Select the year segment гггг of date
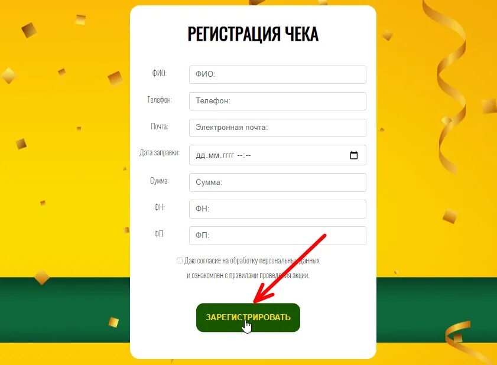497x365 pixels. [x=228, y=155]
